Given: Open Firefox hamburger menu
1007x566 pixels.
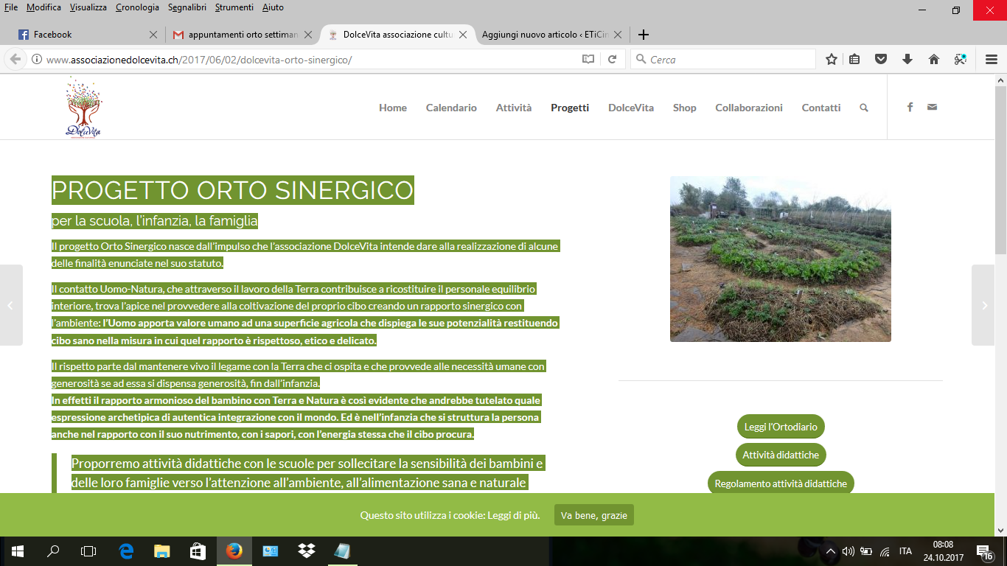Looking at the screenshot, I should click(992, 60).
